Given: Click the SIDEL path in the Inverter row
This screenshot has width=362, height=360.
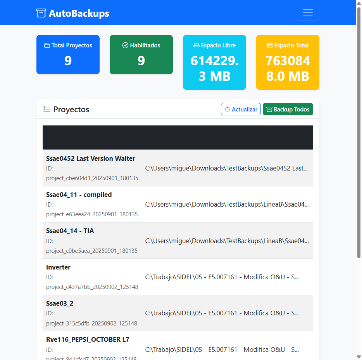Looking at the screenshot, I should [x=222, y=277].
